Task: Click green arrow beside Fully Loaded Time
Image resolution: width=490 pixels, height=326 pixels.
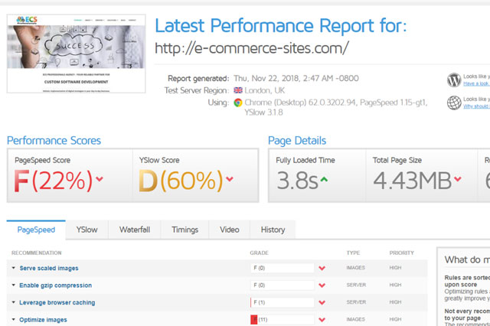Action: coord(324,179)
